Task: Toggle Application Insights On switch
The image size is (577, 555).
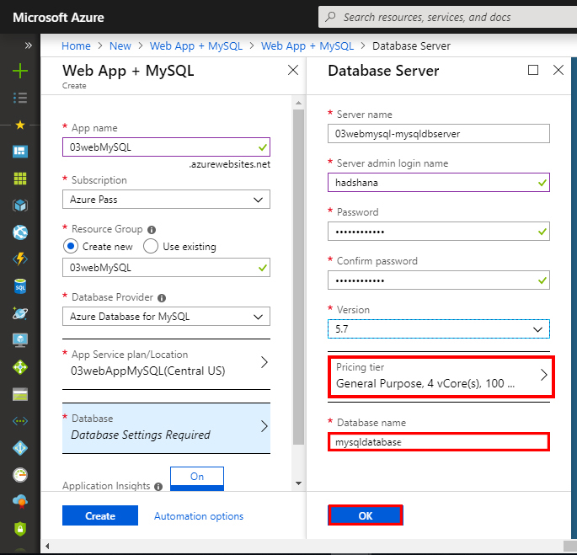Action: click(x=197, y=478)
